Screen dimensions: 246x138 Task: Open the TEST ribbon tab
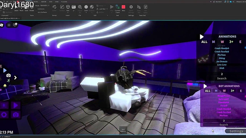click(50, 2)
